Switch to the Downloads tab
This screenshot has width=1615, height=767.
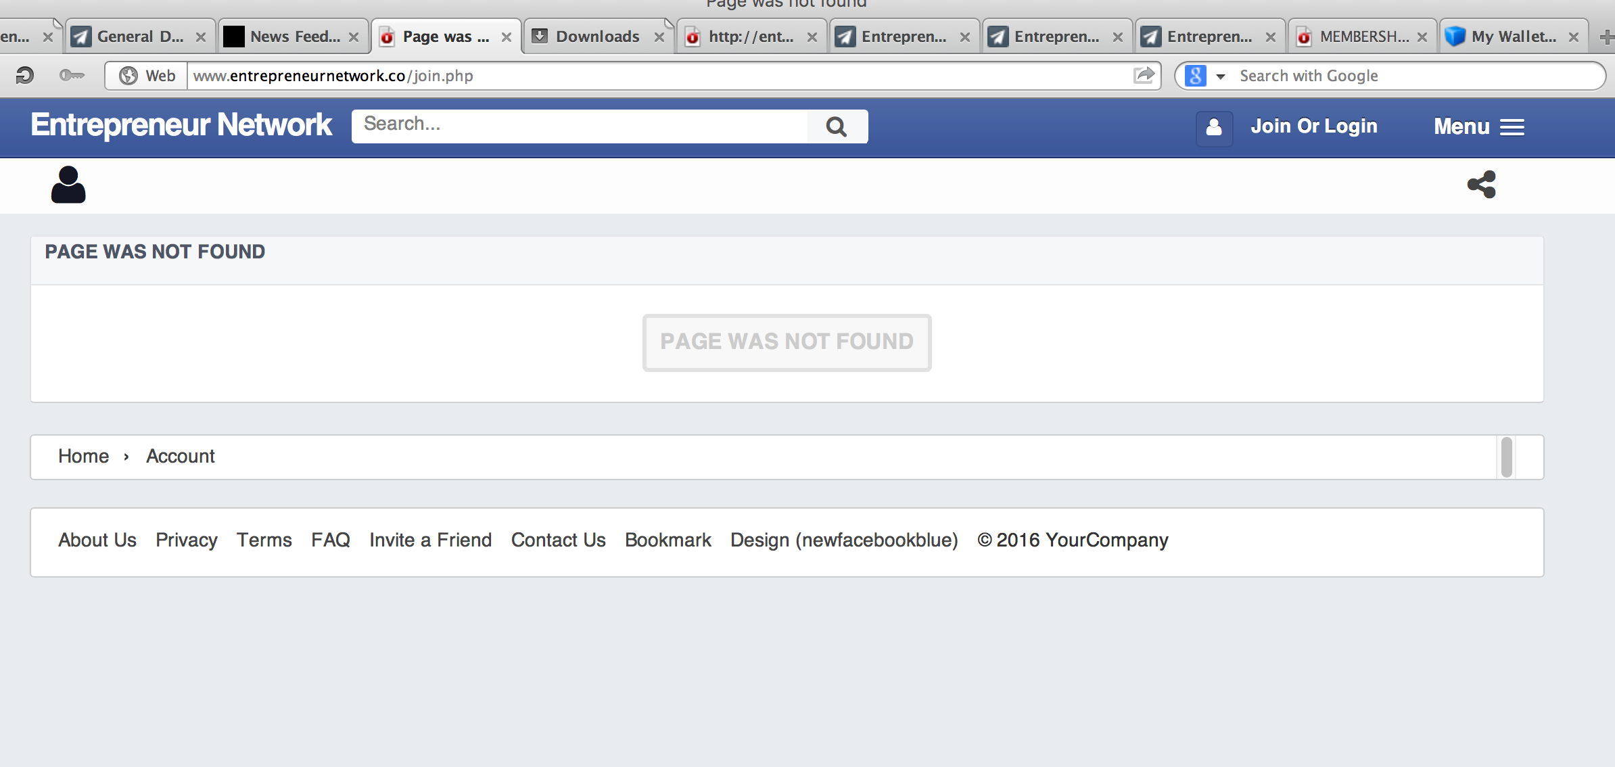coord(597,37)
